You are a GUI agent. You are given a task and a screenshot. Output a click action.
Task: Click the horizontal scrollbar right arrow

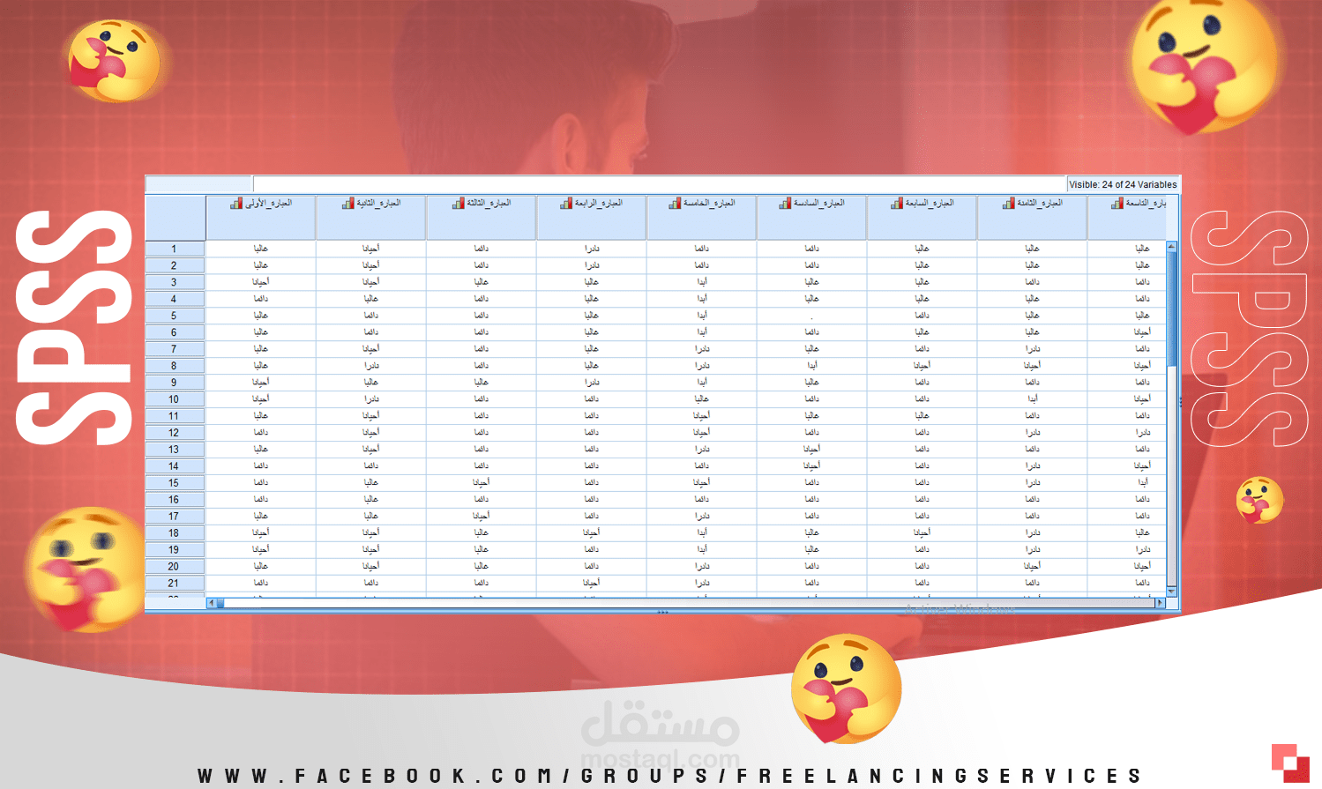point(1160,603)
